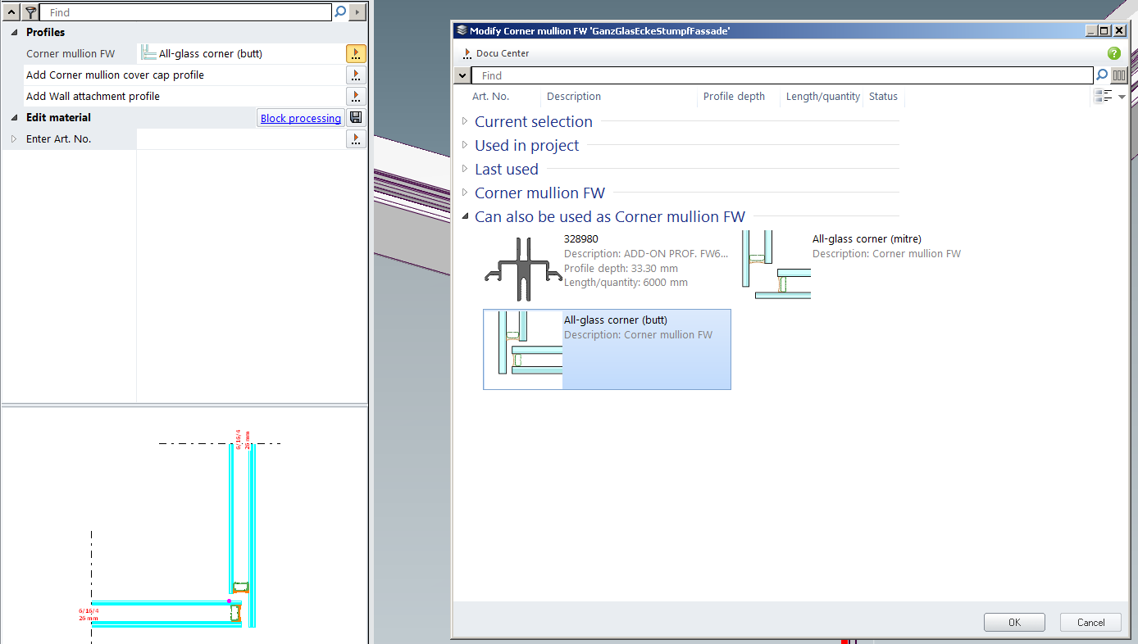Collapse the Can also be used as Corner mullion FW group
The image size is (1138, 644).
(x=465, y=217)
